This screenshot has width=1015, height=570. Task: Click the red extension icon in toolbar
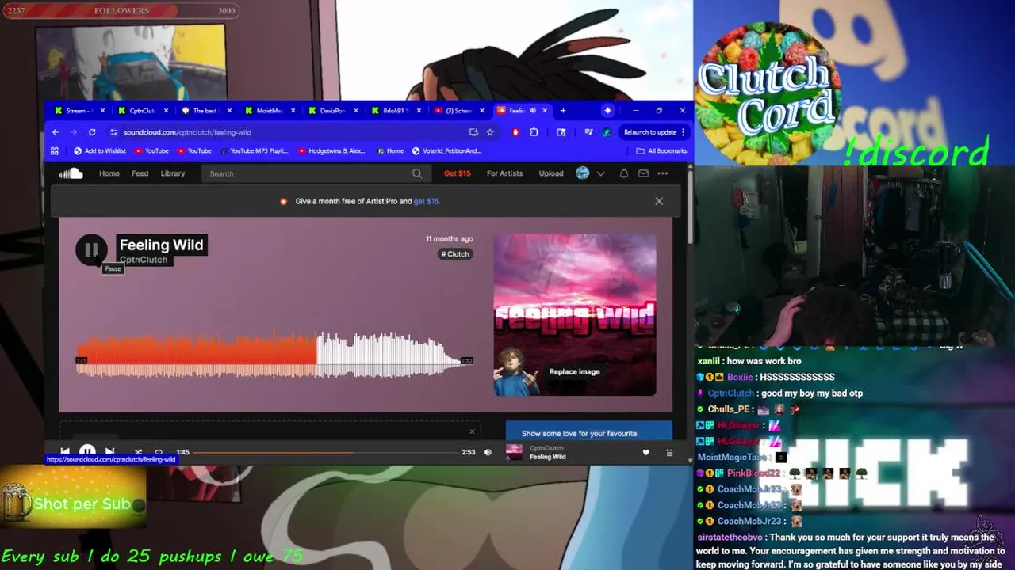[x=515, y=132]
